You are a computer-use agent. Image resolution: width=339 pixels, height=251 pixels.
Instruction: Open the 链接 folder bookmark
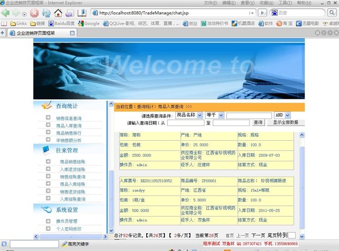[37, 23]
